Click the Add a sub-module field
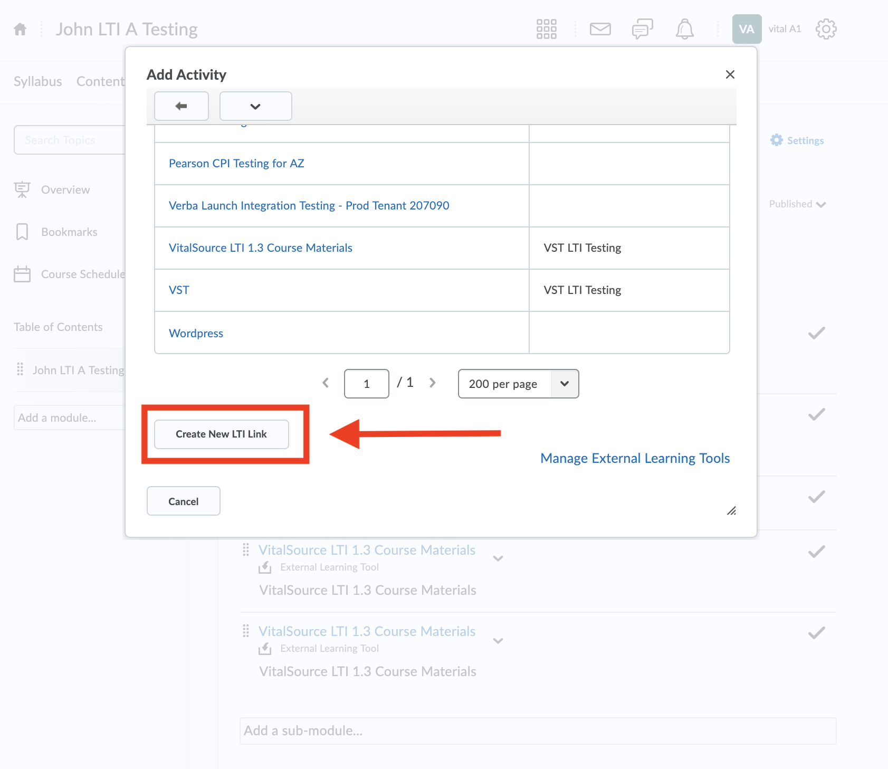The height and width of the screenshot is (769, 888). coord(538,731)
